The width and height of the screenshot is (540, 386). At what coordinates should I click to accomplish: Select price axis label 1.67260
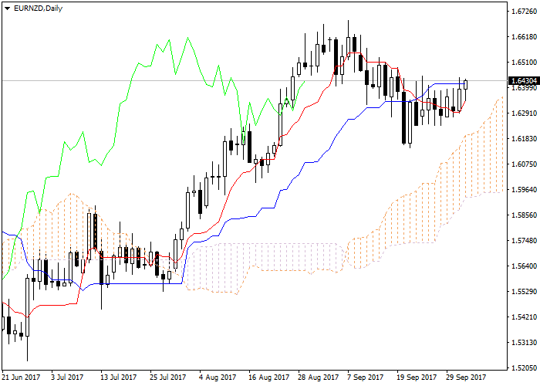pyautogui.click(x=524, y=12)
